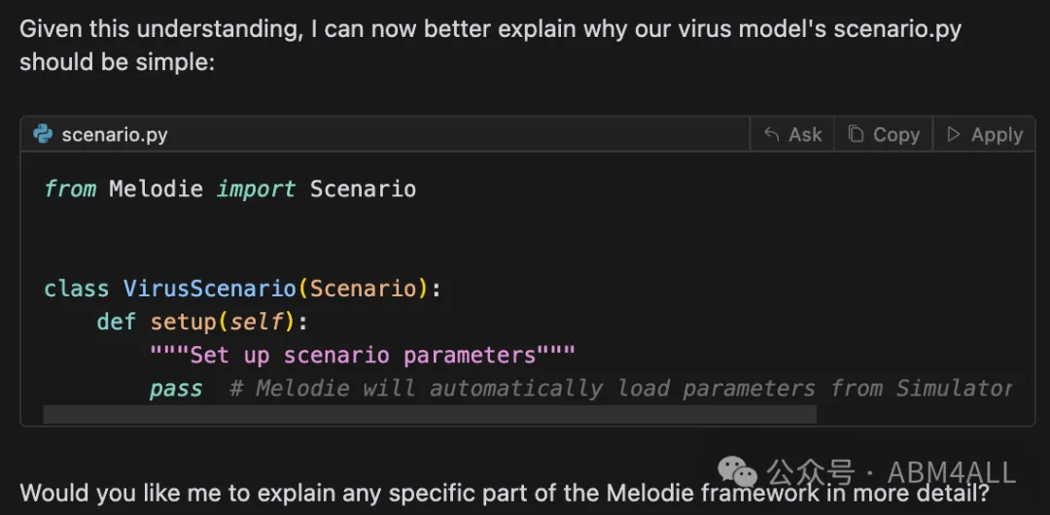Click the WeChat logo in the watermark
Image resolution: width=1050 pixels, height=515 pixels.
pos(737,472)
